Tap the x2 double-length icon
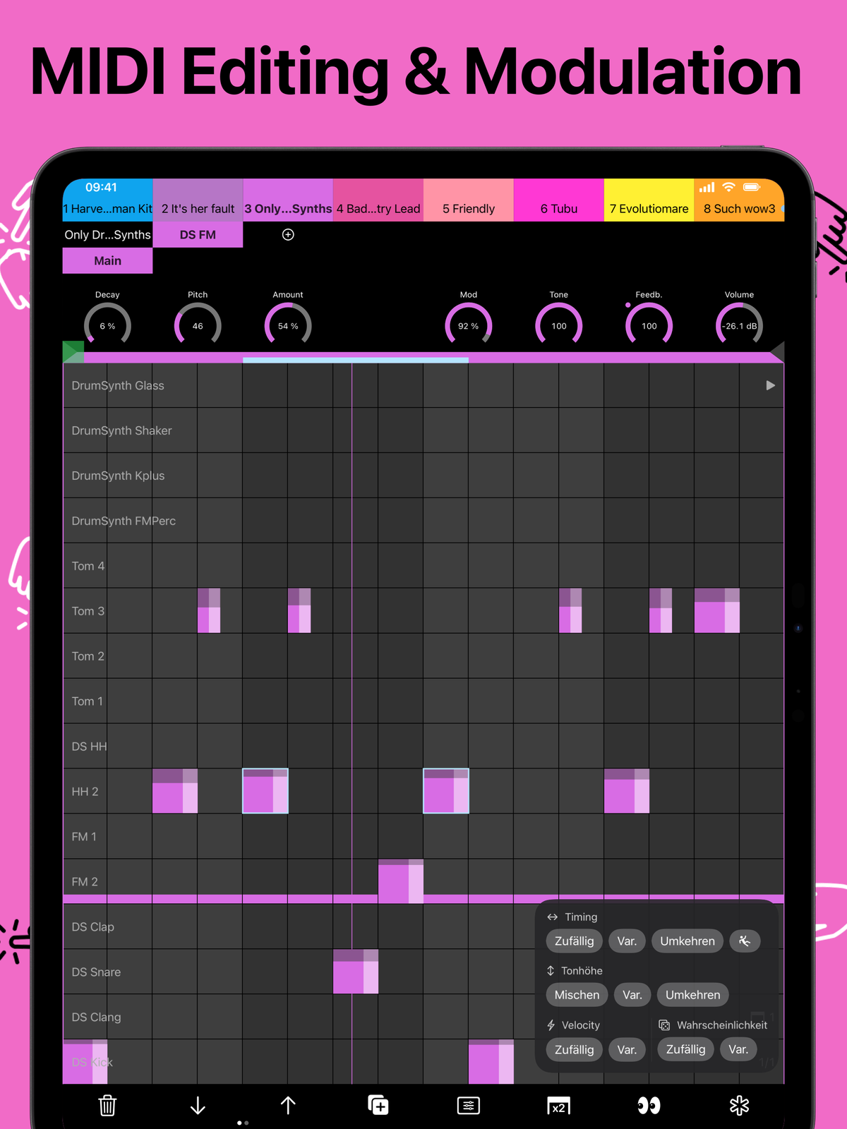The image size is (847, 1129). [x=558, y=1106]
